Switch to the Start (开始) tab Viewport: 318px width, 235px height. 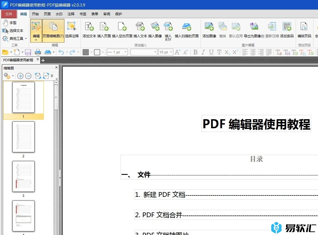point(35,14)
